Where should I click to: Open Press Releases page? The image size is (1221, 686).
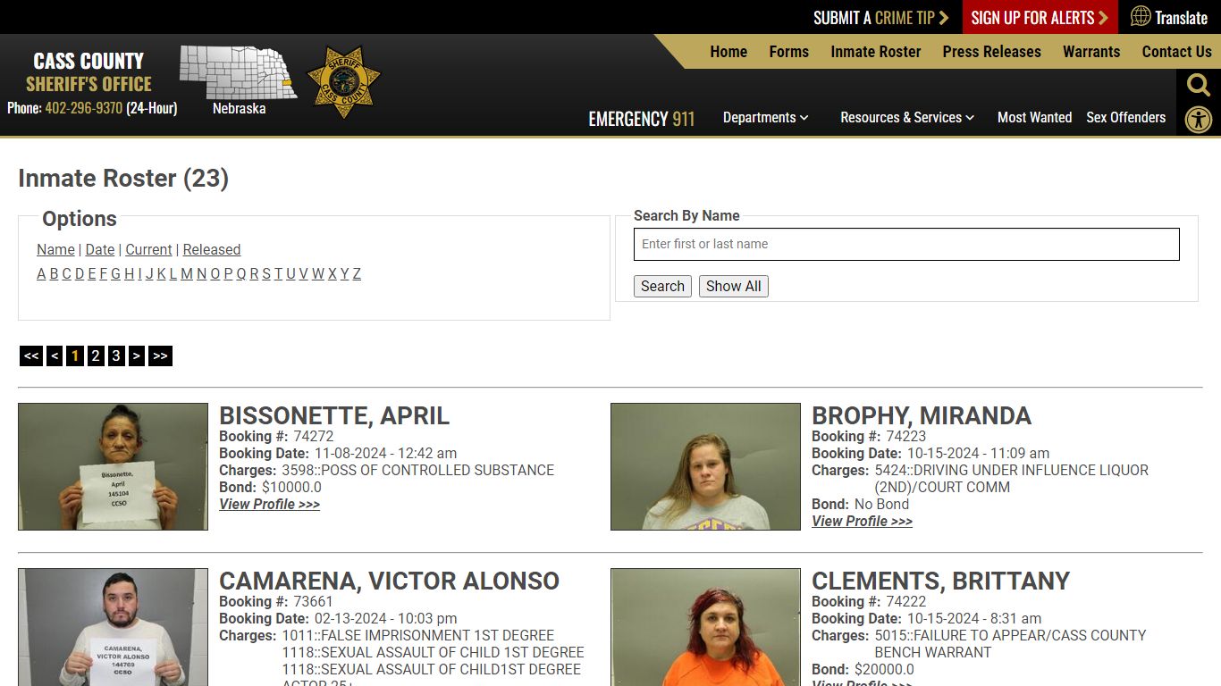991,52
